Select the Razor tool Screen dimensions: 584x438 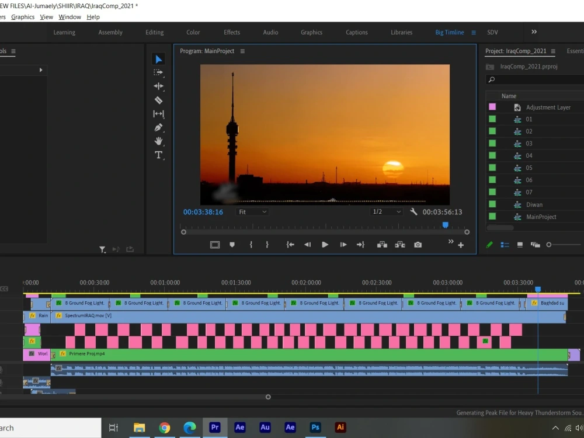[159, 100]
